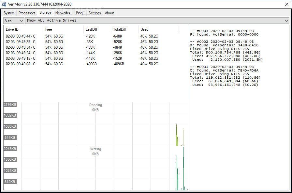Click the log line D: found. VolSerial: 3438-CA10
Viewport: 292px width, 193px height.
(x=224, y=45)
